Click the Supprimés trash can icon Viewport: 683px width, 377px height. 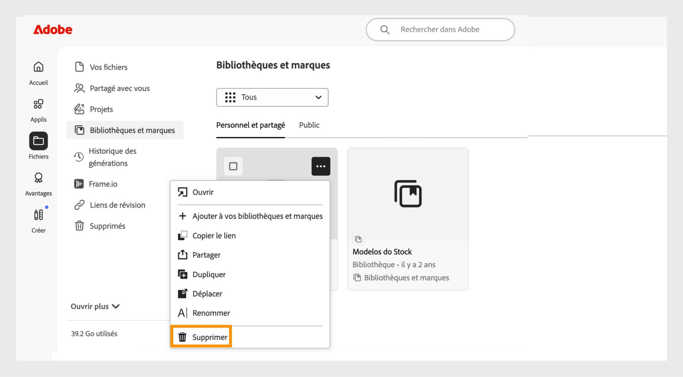pyautogui.click(x=79, y=226)
